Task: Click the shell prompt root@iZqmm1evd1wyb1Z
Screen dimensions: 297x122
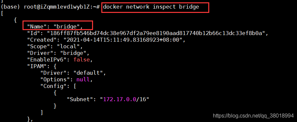Action: 60,7
